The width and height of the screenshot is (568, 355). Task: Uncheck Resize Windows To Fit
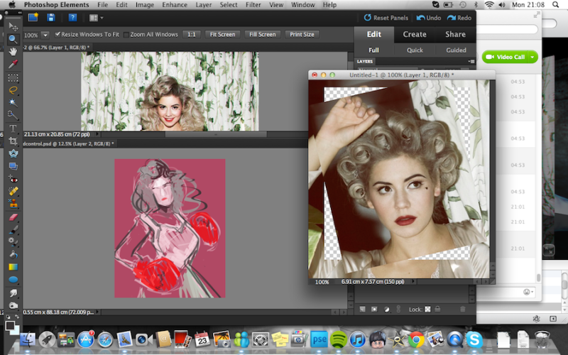[58, 34]
